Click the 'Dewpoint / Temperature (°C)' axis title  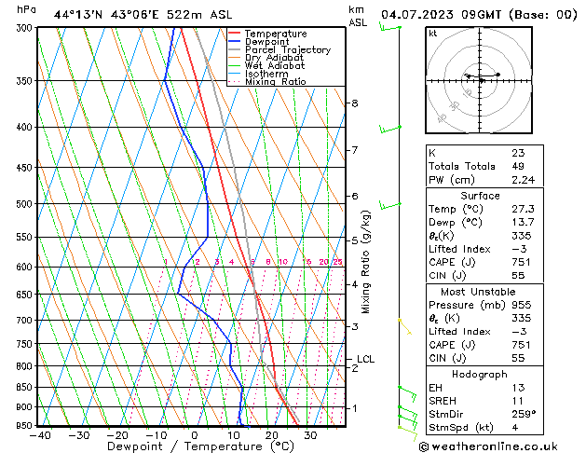(x=200, y=446)
